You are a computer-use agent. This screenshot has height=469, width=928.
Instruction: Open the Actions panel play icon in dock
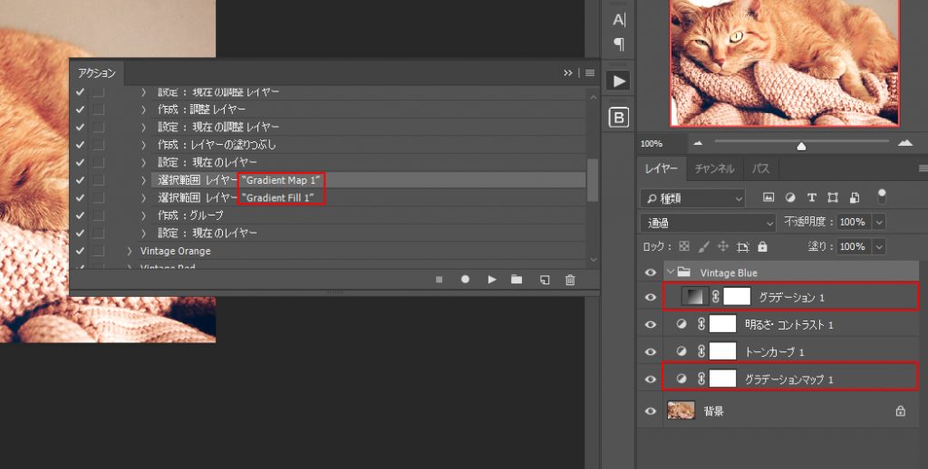[618, 81]
